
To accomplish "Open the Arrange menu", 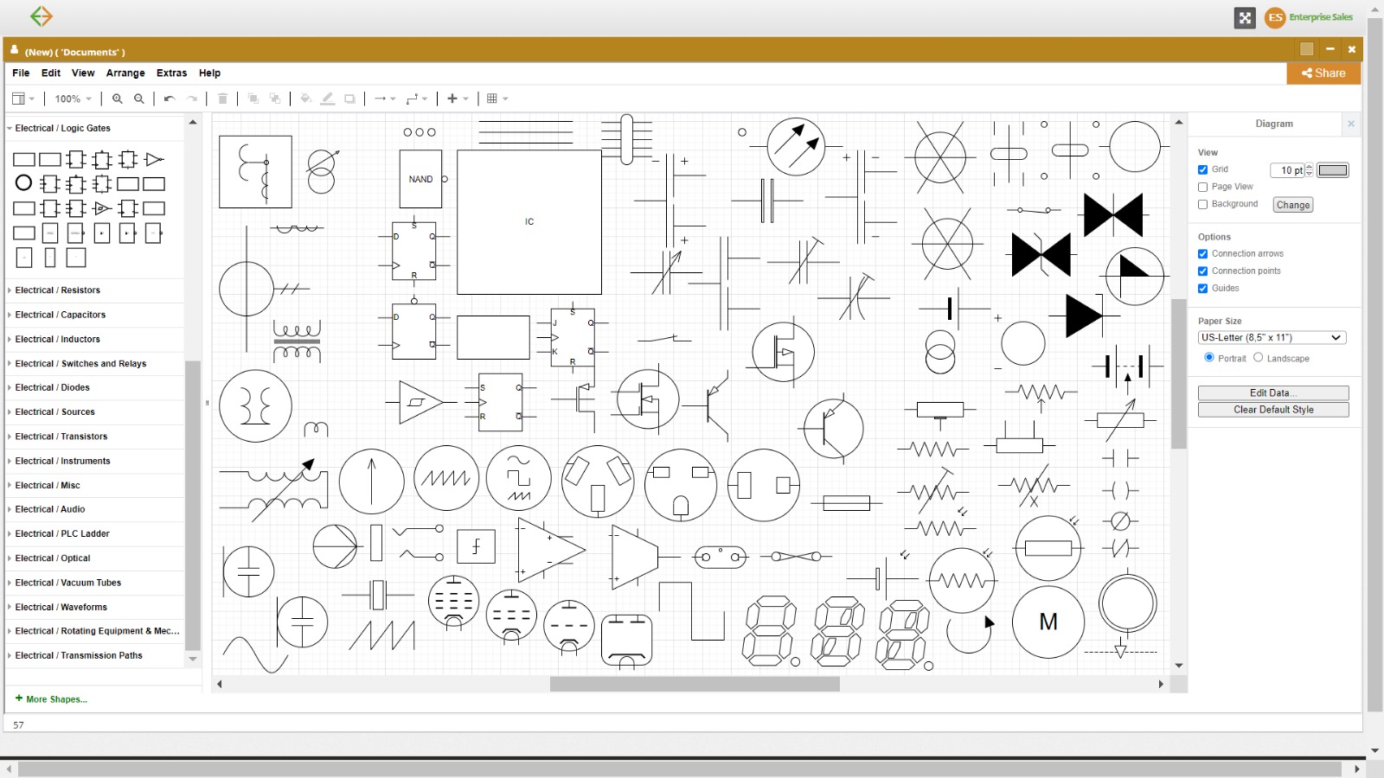I will click(x=125, y=73).
